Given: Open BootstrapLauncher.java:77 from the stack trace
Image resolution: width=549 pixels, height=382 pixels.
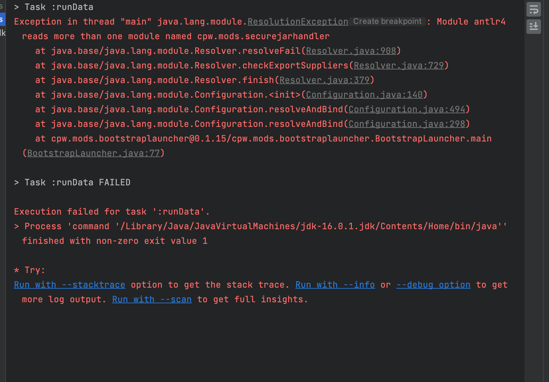Looking at the screenshot, I should point(93,153).
